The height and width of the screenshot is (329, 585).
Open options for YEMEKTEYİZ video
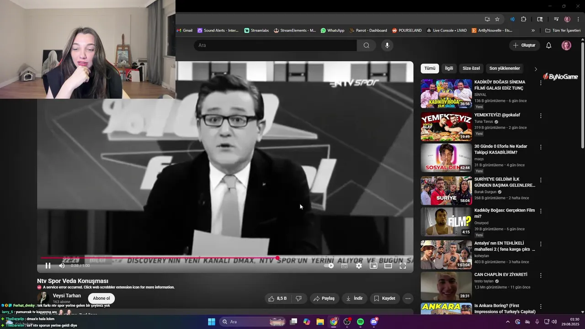click(541, 116)
